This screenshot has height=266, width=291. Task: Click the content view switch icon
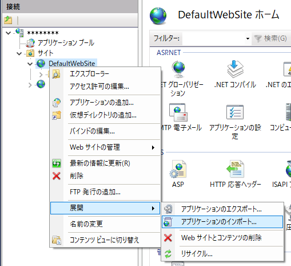pyautogui.click(x=57, y=240)
